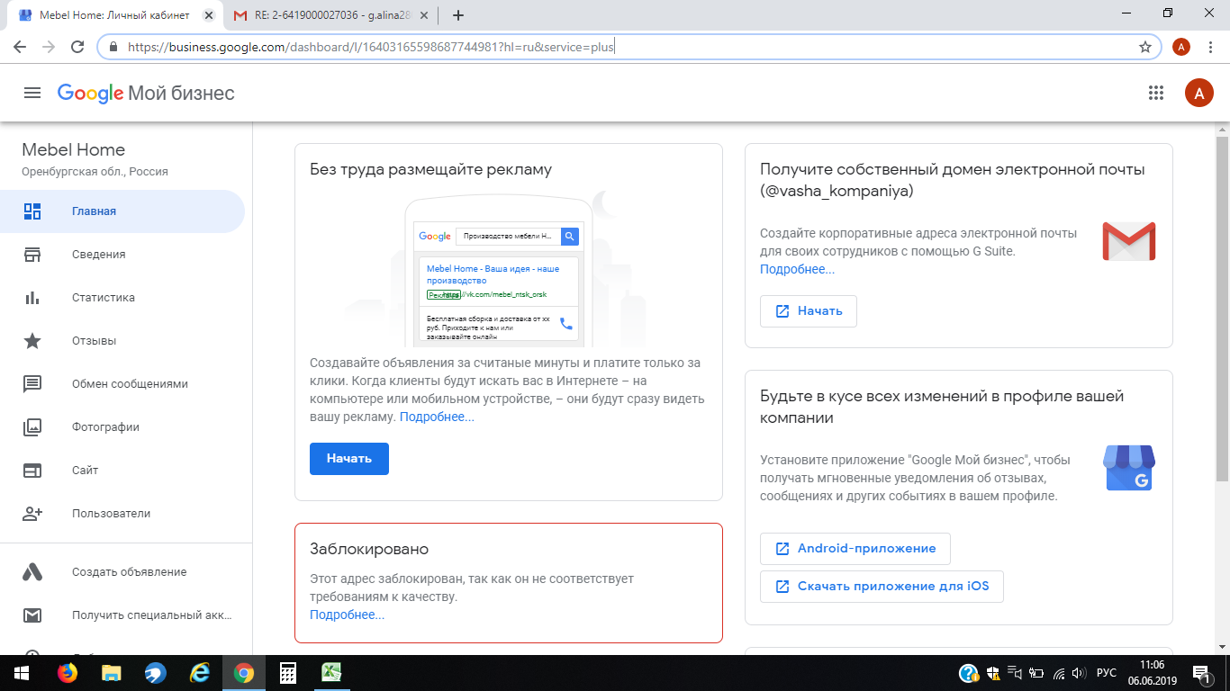Click the РУС language indicator
Image resolution: width=1230 pixels, height=691 pixels.
[x=1107, y=673]
